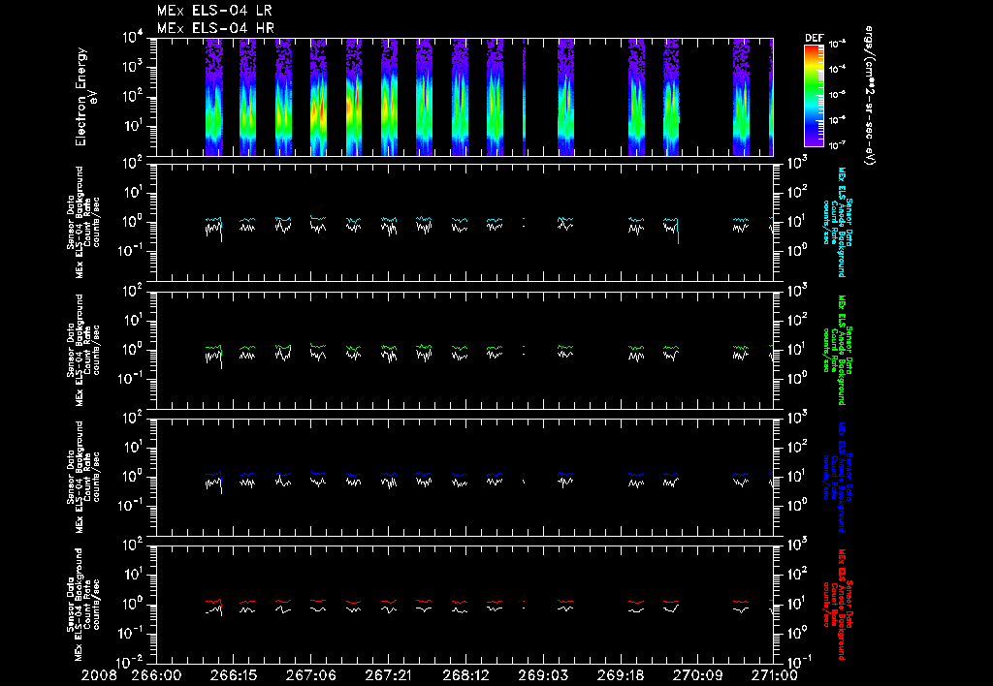Click the 267:06 time axis label

pyautogui.click(x=311, y=676)
